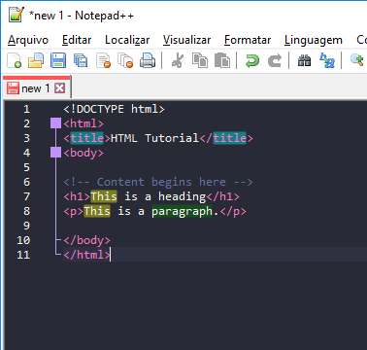This screenshot has height=350, width=367.
Task: Click the closing p tag
Action: point(233,211)
